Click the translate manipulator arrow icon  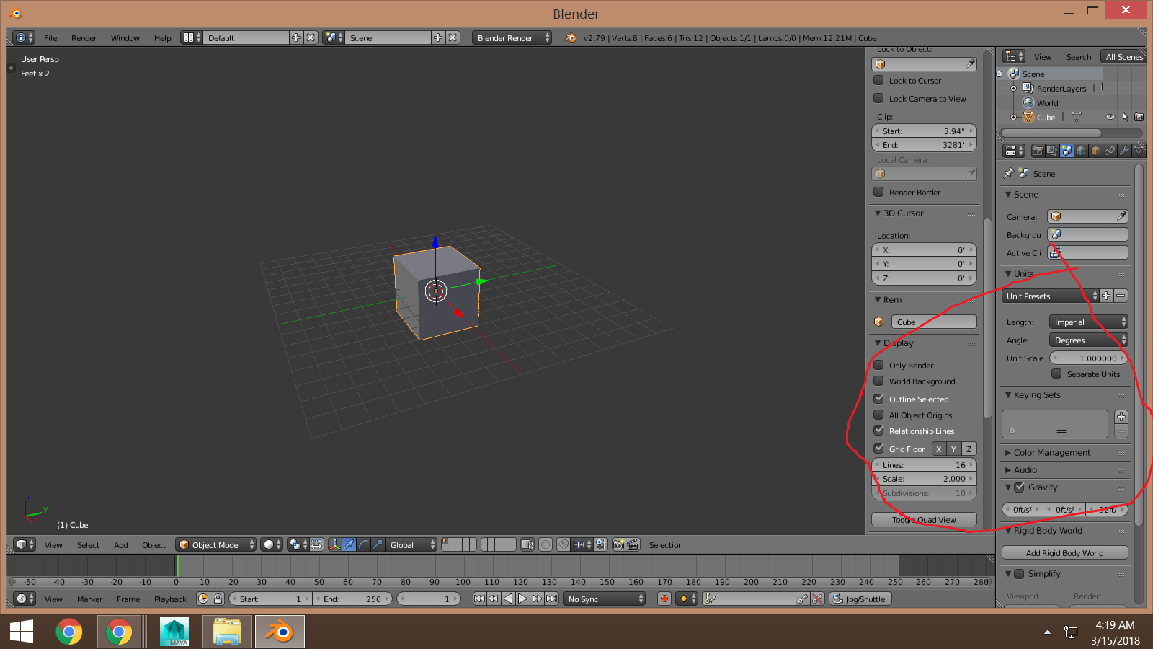350,544
